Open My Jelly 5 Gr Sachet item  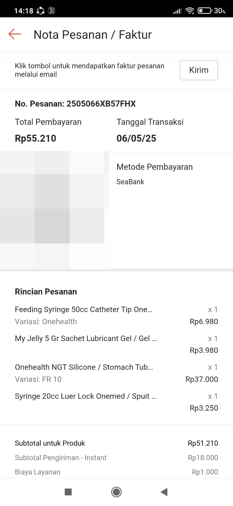click(86, 338)
